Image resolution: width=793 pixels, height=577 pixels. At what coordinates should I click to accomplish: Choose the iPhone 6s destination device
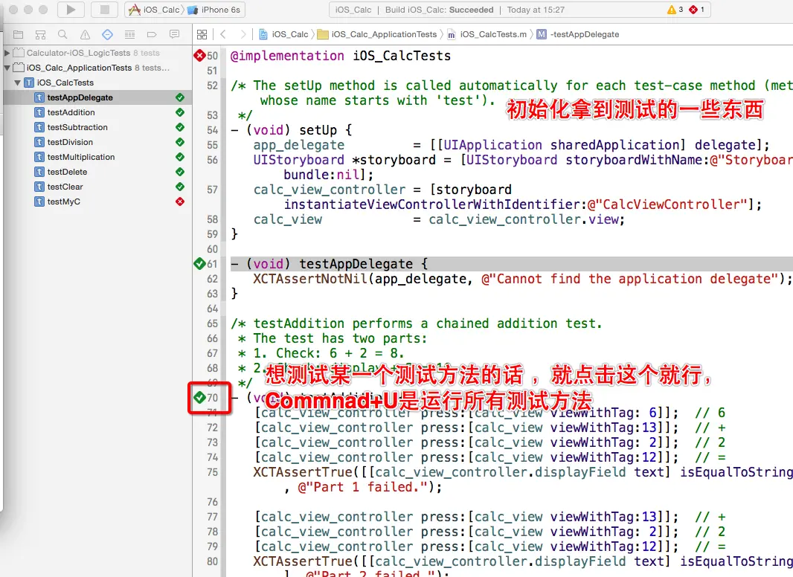pos(214,10)
